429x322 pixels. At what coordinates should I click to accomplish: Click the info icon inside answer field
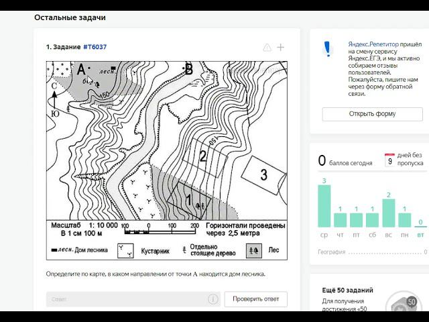pyautogui.click(x=213, y=299)
